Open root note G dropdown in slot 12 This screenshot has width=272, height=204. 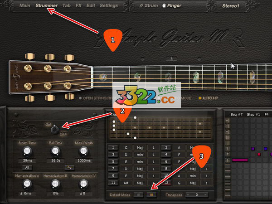tap(179, 183)
